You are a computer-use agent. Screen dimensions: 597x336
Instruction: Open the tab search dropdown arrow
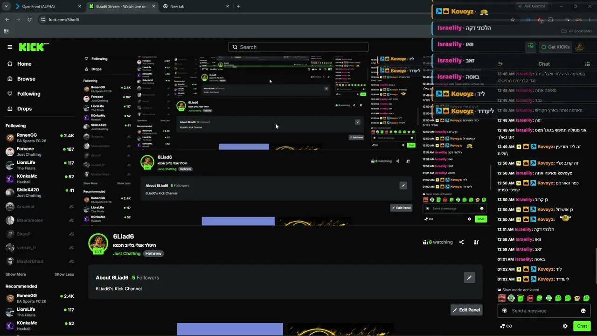(x=6, y=7)
